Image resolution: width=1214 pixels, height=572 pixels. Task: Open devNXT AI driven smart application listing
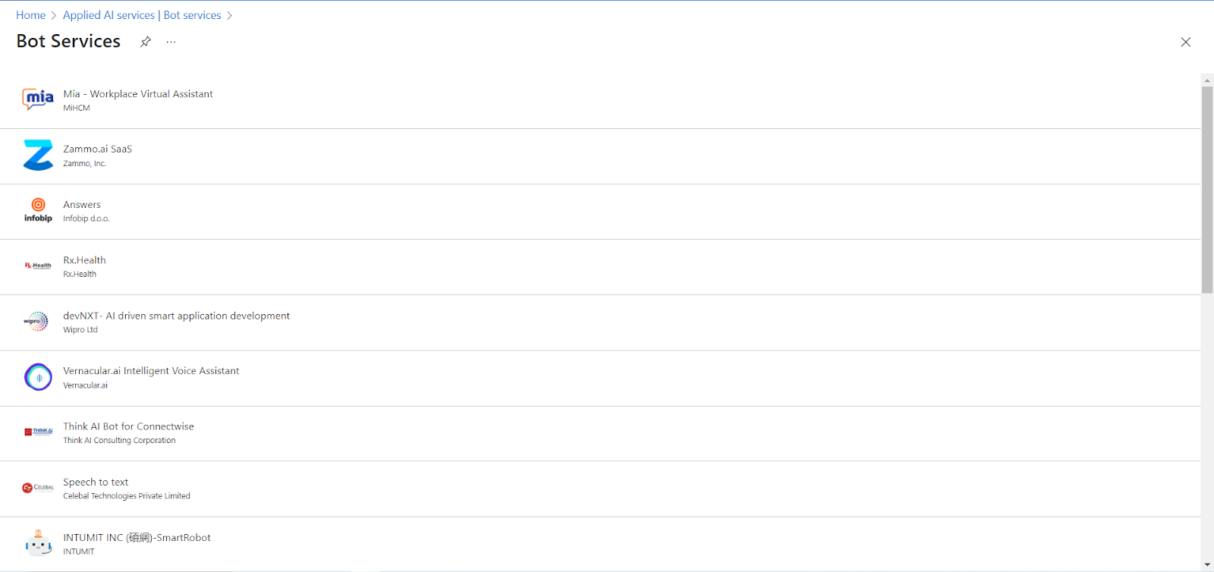(176, 316)
